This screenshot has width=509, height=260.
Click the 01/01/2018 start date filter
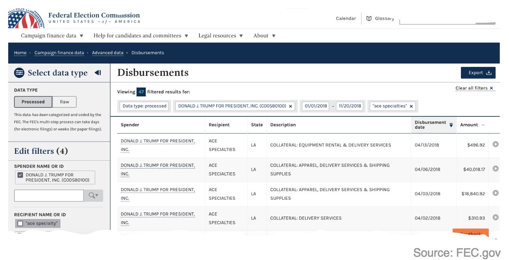(316, 106)
